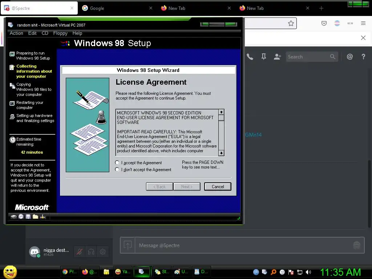Switch to the 'Ya...' taskbar item

point(123,272)
